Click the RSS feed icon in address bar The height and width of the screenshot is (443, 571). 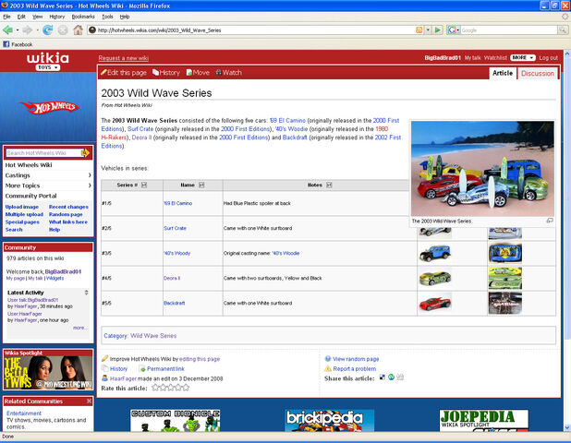coord(419,30)
